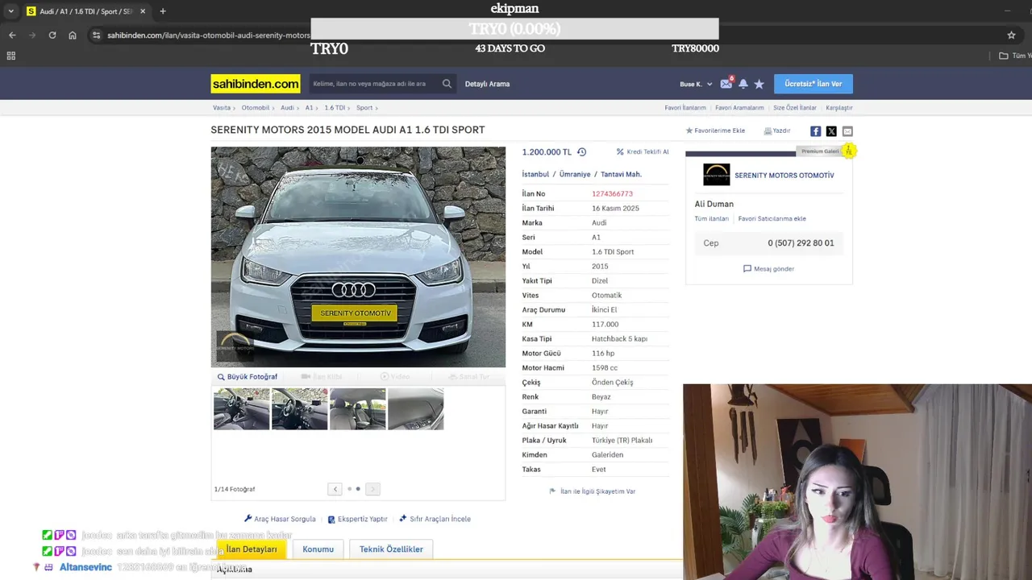View site information icon in address bar
Screen dimensions: 1032x580
click(x=96, y=35)
